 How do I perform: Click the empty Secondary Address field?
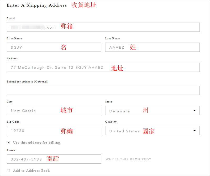(x=103, y=90)
